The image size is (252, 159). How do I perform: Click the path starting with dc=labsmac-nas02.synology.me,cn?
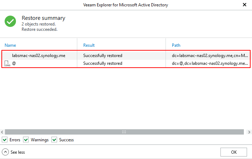point(208,56)
